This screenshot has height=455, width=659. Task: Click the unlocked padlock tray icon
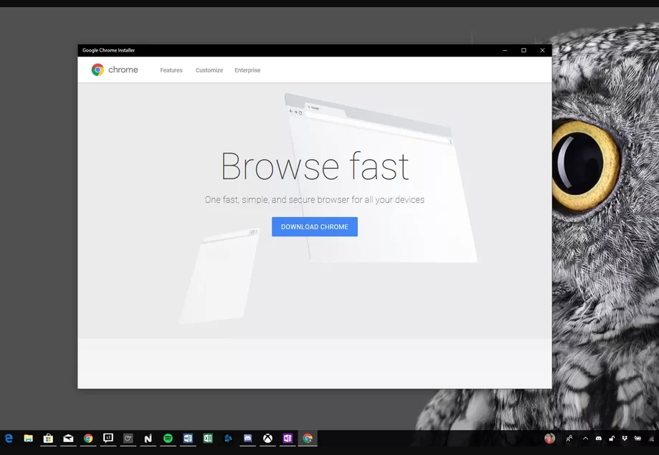click(x=612, y=439)
